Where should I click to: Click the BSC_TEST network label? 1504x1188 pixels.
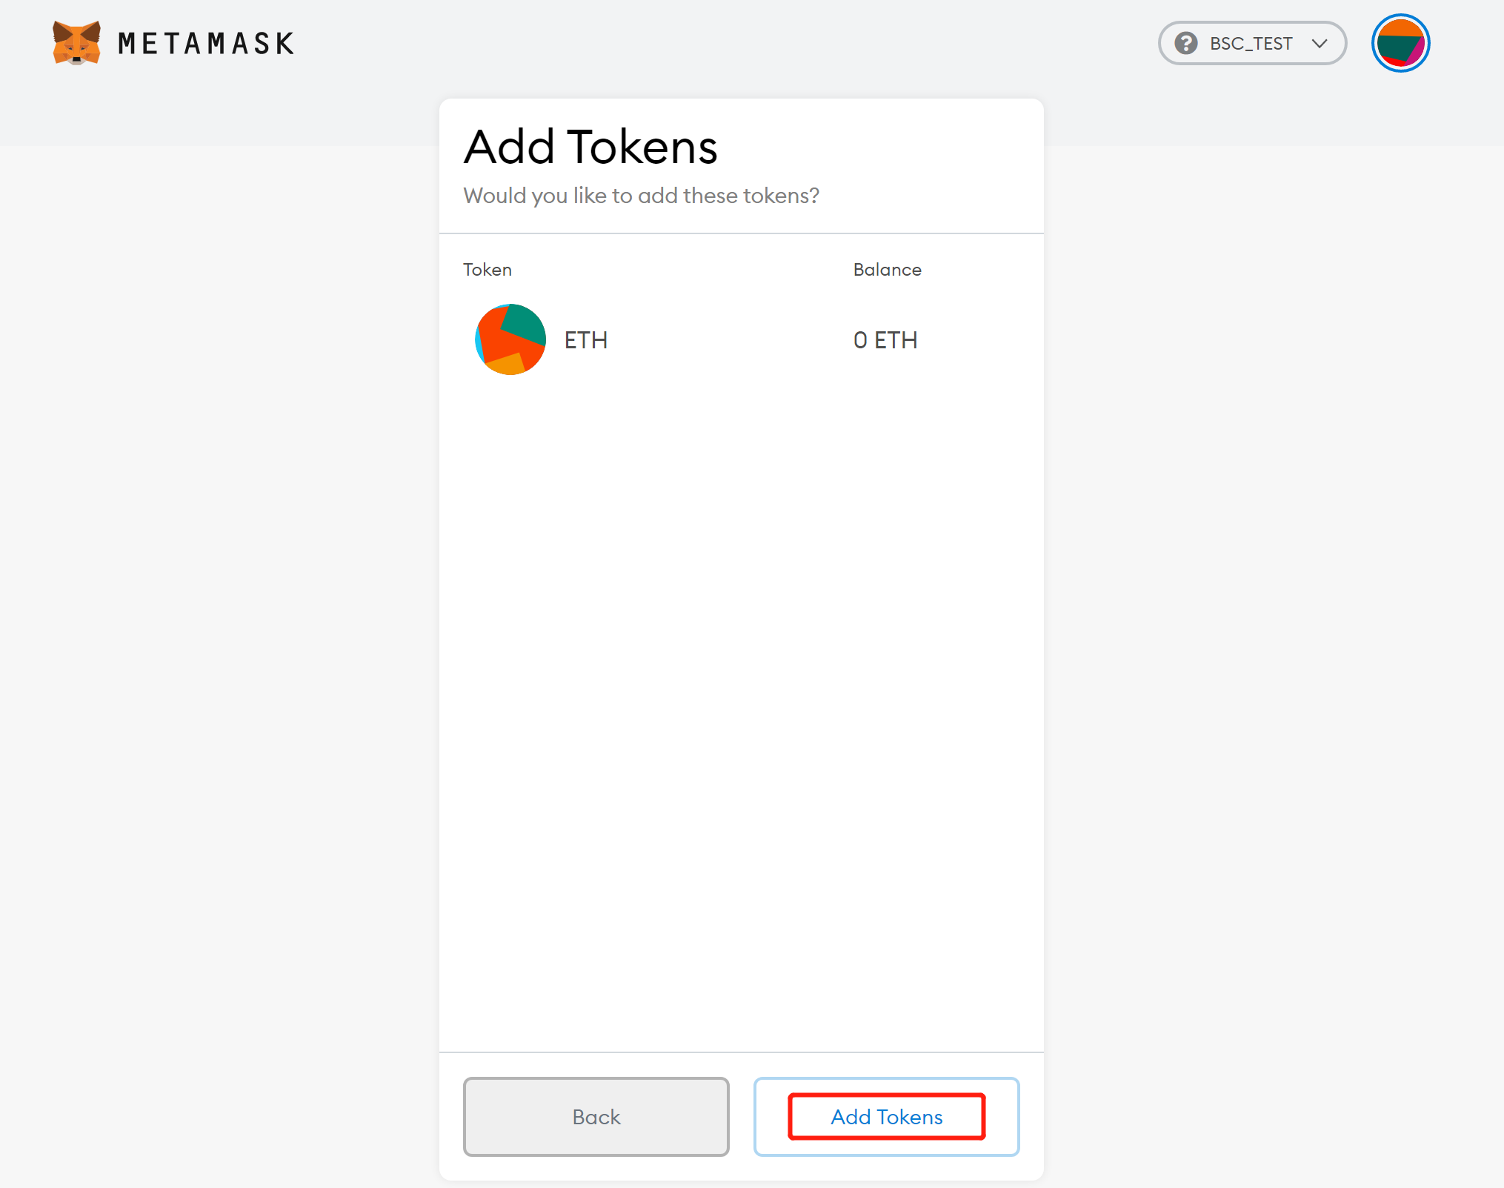point(1251,44)
